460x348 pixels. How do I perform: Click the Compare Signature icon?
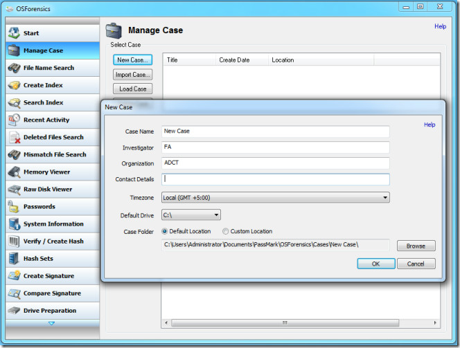click(14, 293)
